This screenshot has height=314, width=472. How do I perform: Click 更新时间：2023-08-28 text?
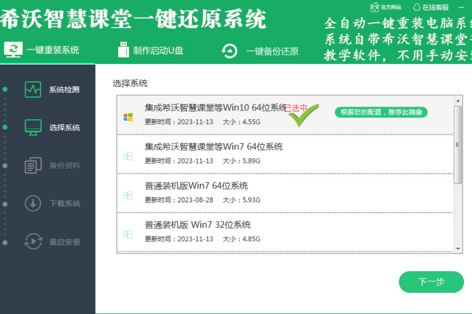pos(179,200)
